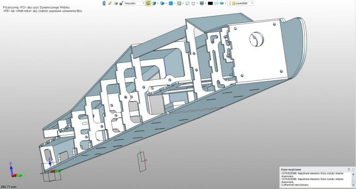The width and height of the screenshot is (356, 189).
Task: Pick the black color swatch
Action: click(210, 3)
